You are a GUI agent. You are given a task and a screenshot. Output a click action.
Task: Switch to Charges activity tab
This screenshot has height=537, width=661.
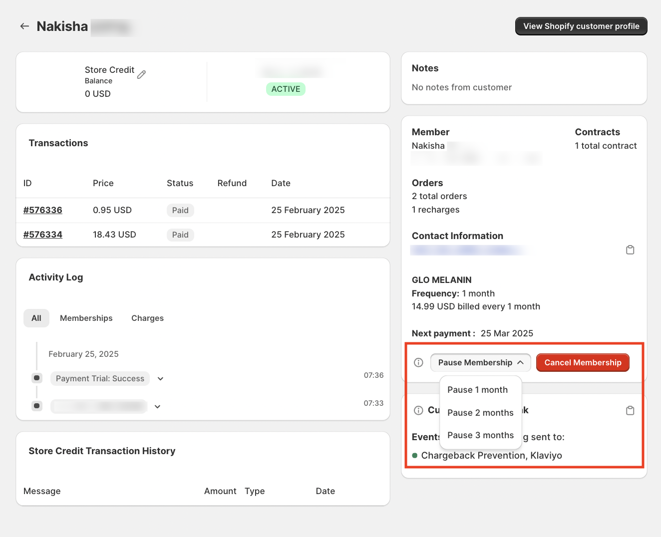(147, 318)
